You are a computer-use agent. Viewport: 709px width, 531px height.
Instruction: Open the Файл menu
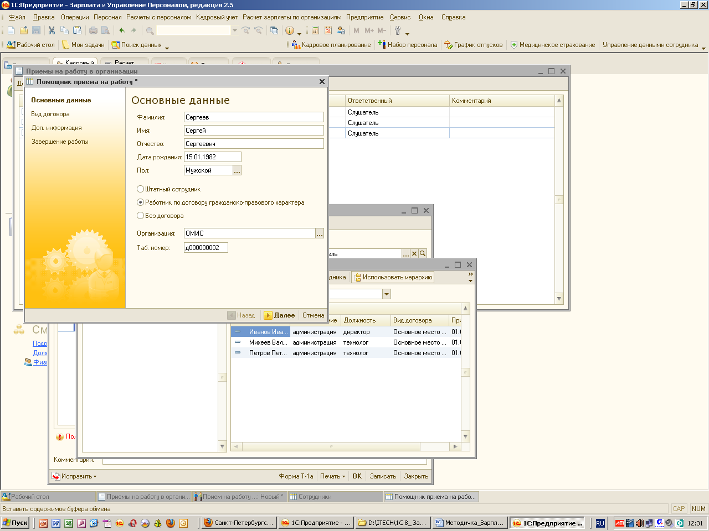[x=17, y=17]
